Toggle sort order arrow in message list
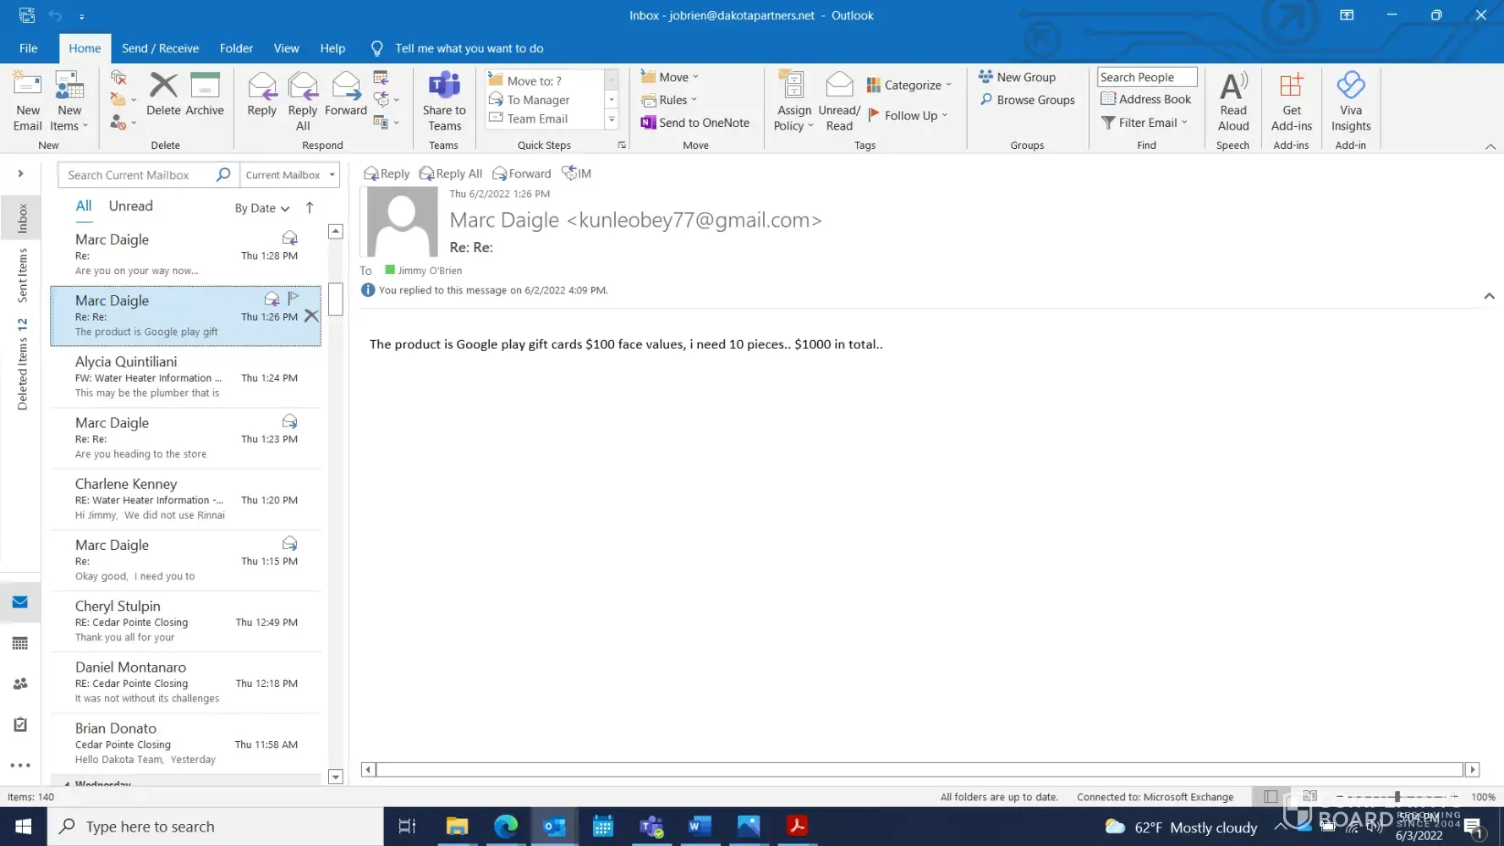This screenshot has height=846, width=1504. 310,207
